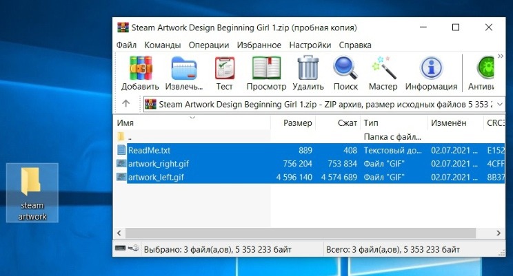Run the Тест archive test icon
The height and width of the screenshot is (276, 513).
pos(225,68)
